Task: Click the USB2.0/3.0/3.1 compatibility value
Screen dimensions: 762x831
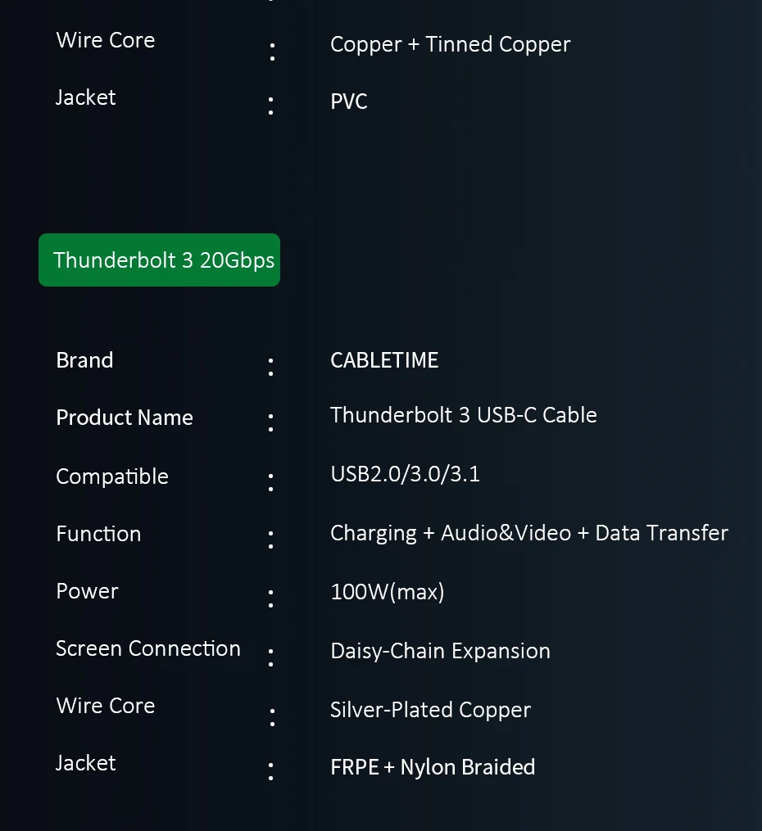Action: pyautogui.click(x=405, y=474)
